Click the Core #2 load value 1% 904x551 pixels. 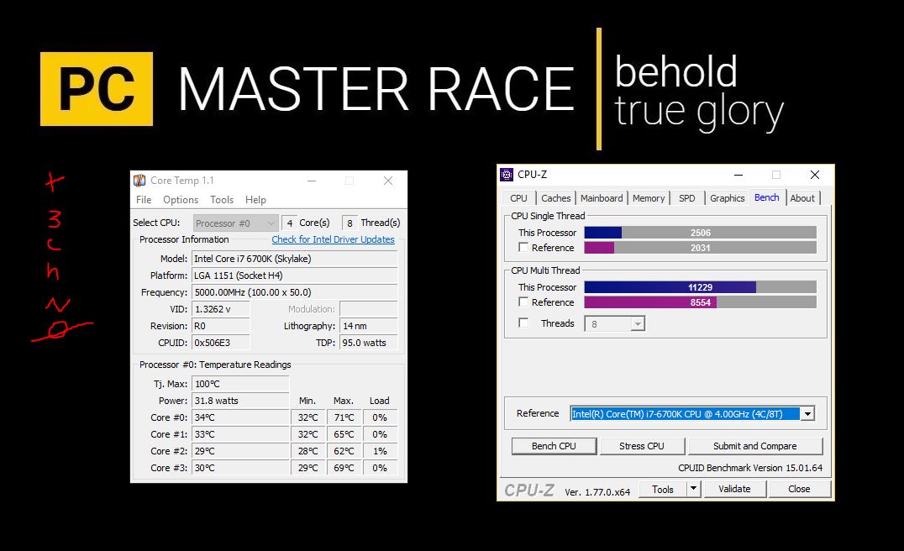click(x=380, y=451)
